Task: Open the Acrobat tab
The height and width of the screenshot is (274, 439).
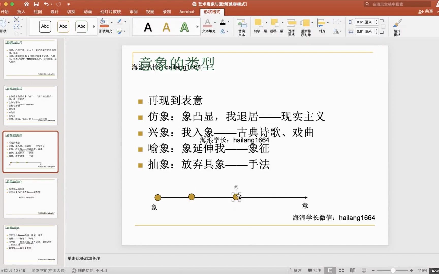Action: point(187,12)
